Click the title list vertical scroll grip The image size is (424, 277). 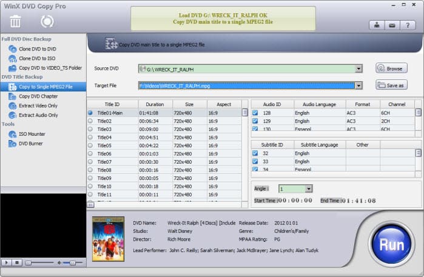tap(244, 112)
